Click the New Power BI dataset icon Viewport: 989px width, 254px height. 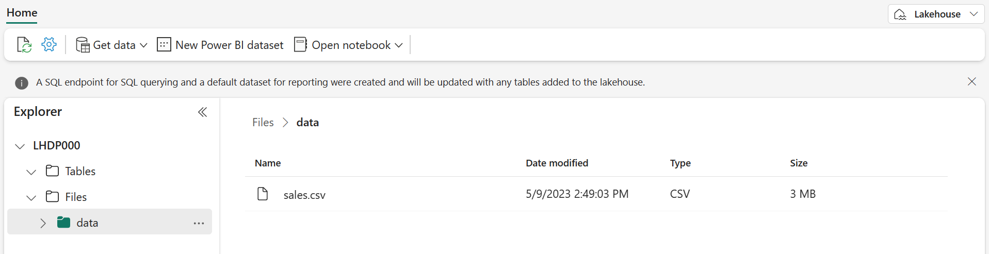tap(164, 44)
